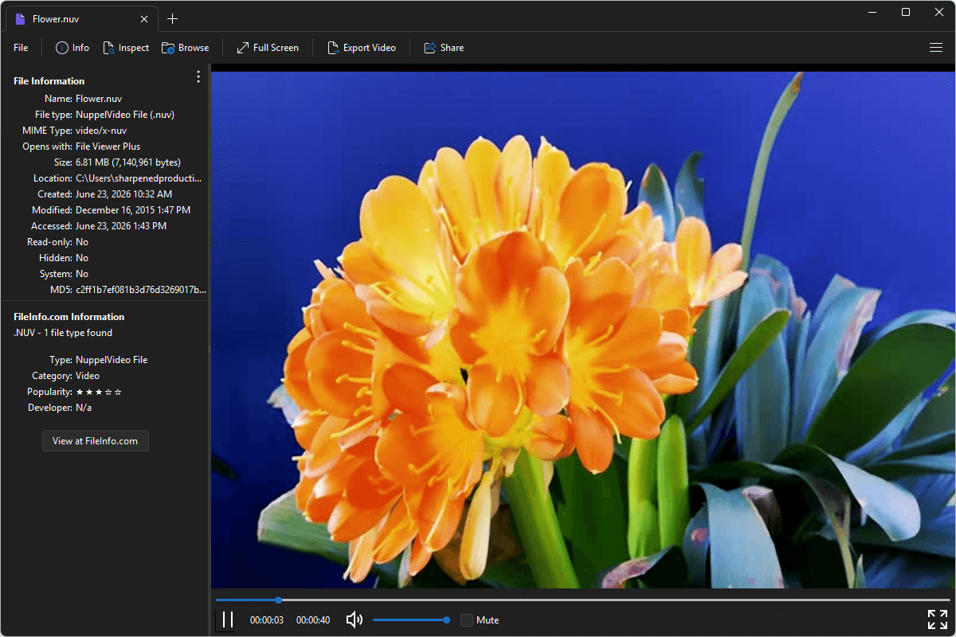This screenshot has height=637, width=956.
Task: Open File Information panel options (three dots)
Action: 198,76
